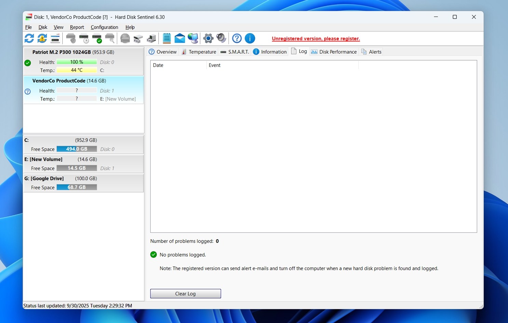Viewport: 508px width, 323px height.
Task: Click globe and monitor network icon
Action: [x=193, y=38]
